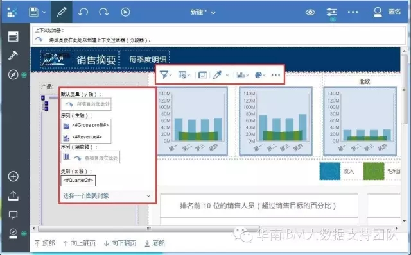The image size is (411, 255).
Task: Click the product tree prompt icon
Action: [x=45, y=103]
